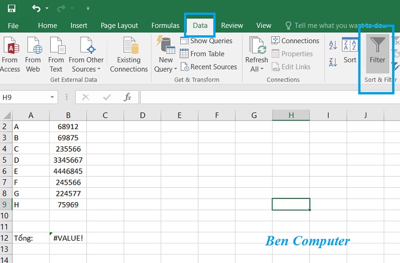Open Existing Connections
This screenshot has width=400, height=263.
click(x=129, y=54)
